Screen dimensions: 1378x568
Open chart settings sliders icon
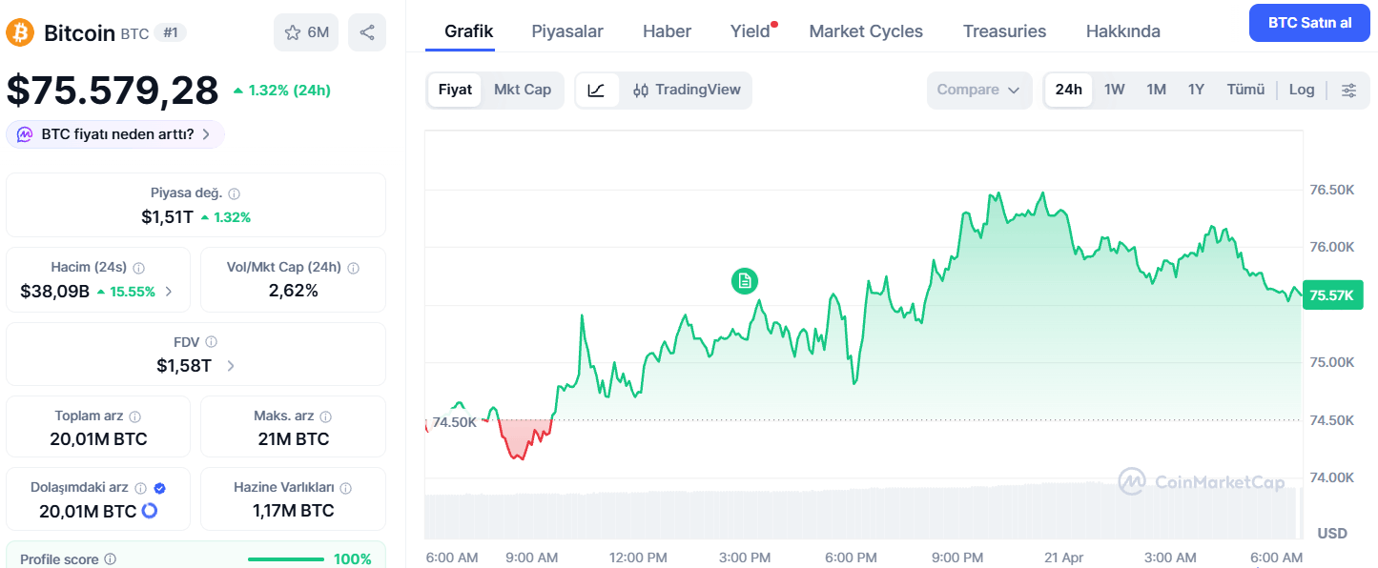(1348, 90)
